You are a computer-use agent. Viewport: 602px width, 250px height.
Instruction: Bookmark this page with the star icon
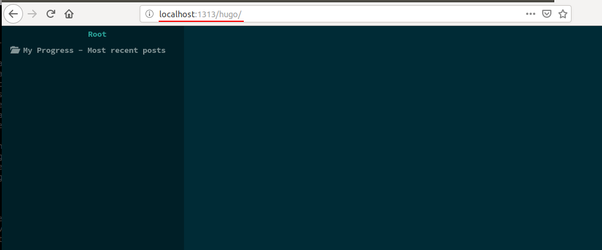coord(563,14)
